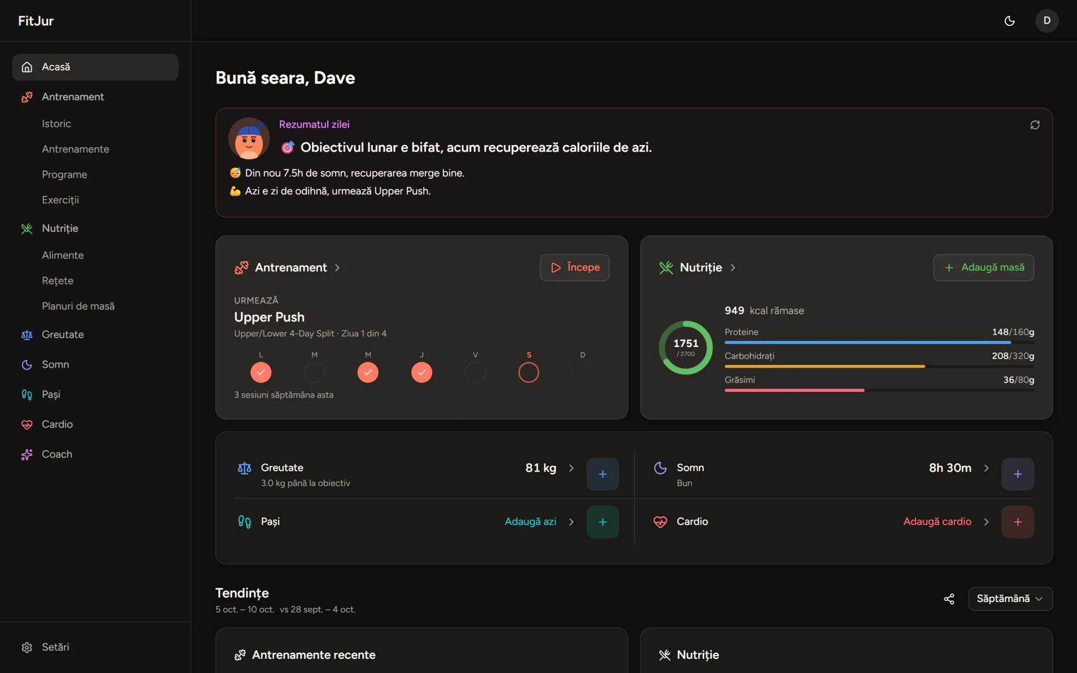The width and height of the screenshot is (1077, 673).
Task: Refresh the daily summary card
Action: coord(1034,125)
